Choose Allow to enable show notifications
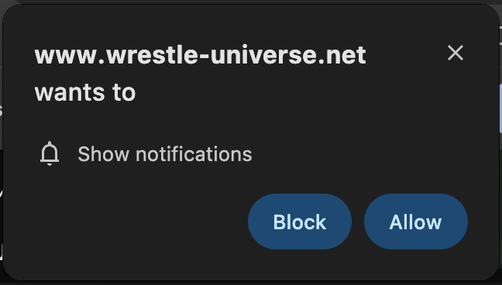 coord(415,221)
